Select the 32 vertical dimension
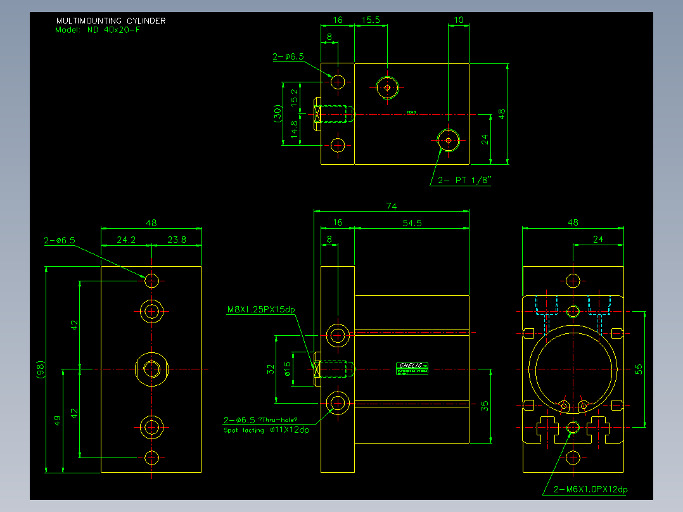 (271, 369)
